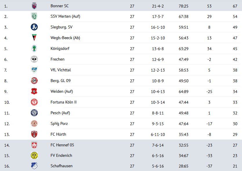The height and width of the screenshot is (171, 242).
Task: Click the Frechen club crest
Action: point(34,59)
